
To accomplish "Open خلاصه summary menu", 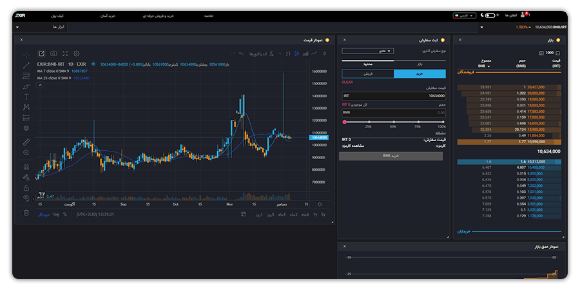I will tap(209, 16).
